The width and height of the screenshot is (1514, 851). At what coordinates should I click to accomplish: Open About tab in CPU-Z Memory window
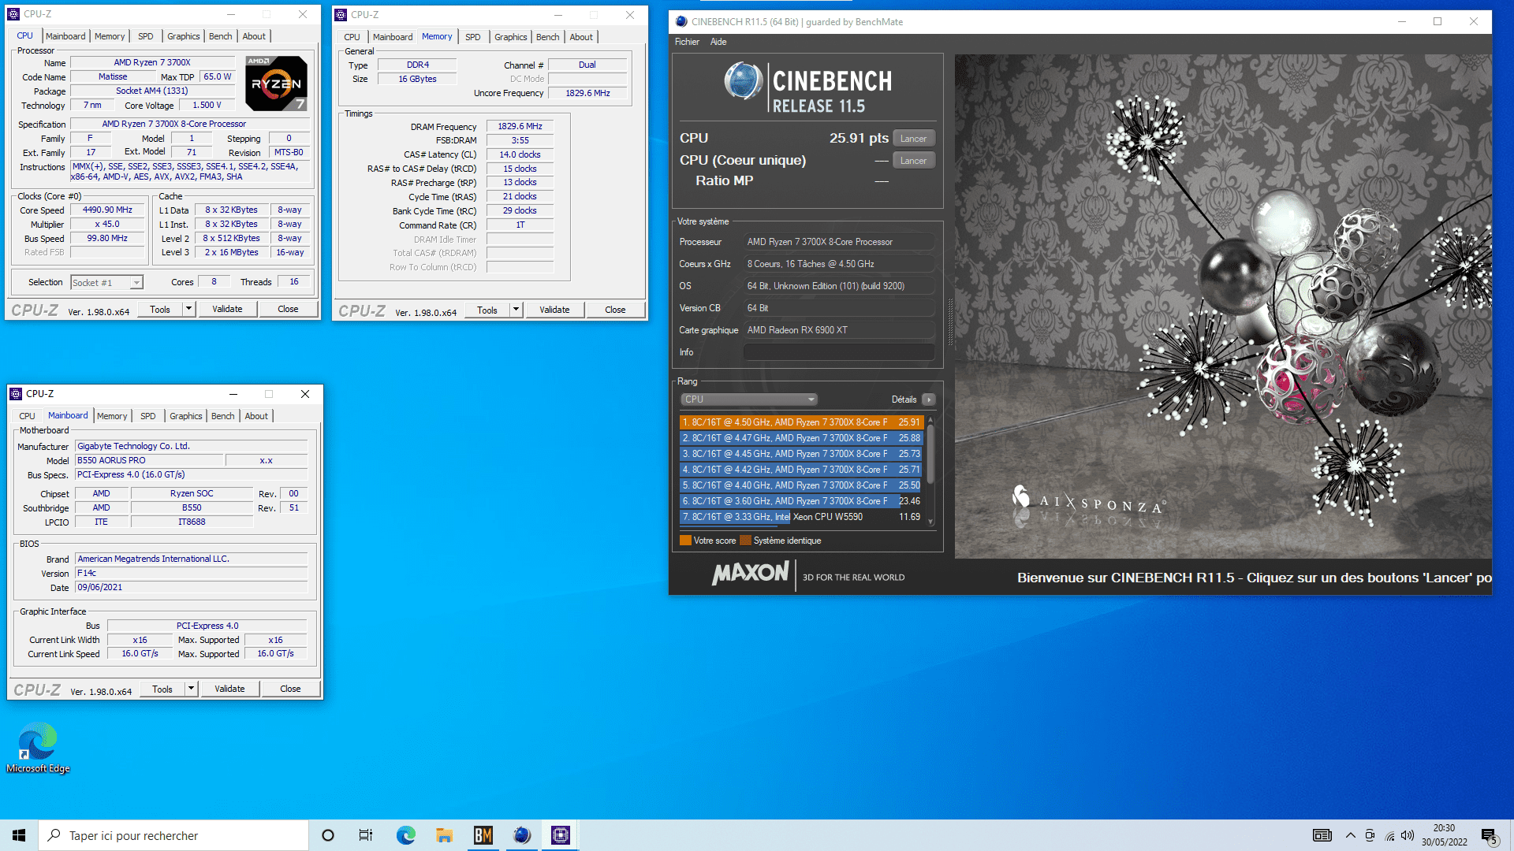pyautogui.click(x=581, y=37)
